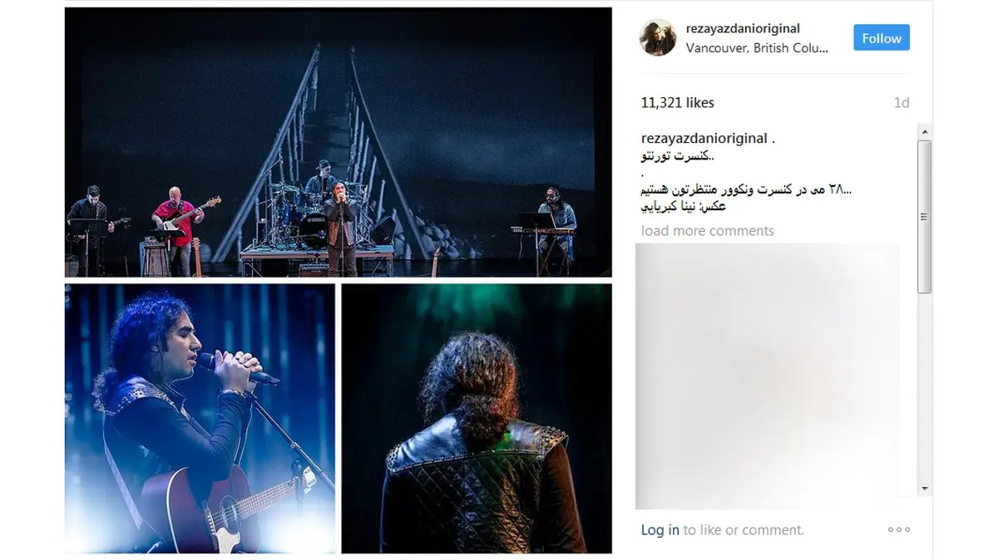998x560 pixels.
Task: Open the leather jacket back-view photo
Action: click(x=477, y=418)
